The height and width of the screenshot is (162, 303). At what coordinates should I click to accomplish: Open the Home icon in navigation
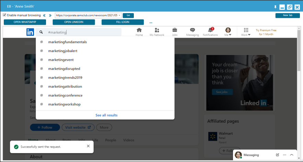pyautogui.click(x=139, y=30)
